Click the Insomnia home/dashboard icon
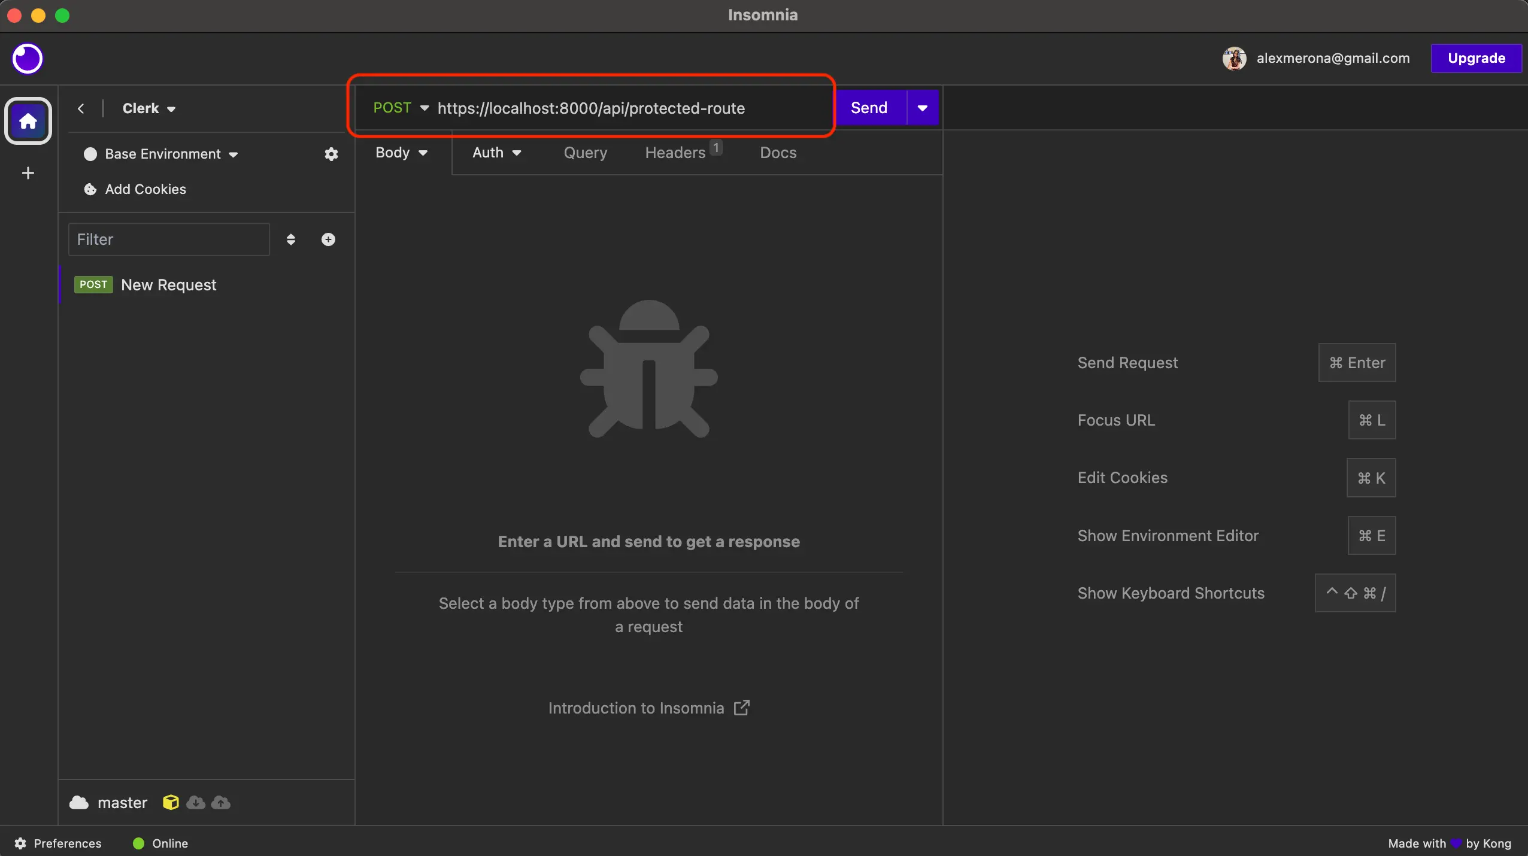The image size is (1528, 856). pyautogui.click(x=29, y=121)
